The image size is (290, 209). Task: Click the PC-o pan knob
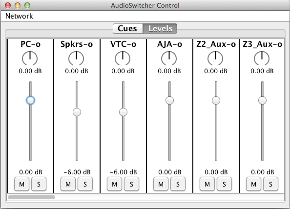[30, 59]
